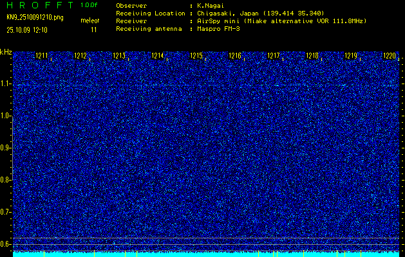Click the 0.7 frequency axis label
405x257 pixels.
tap(6, 211)
